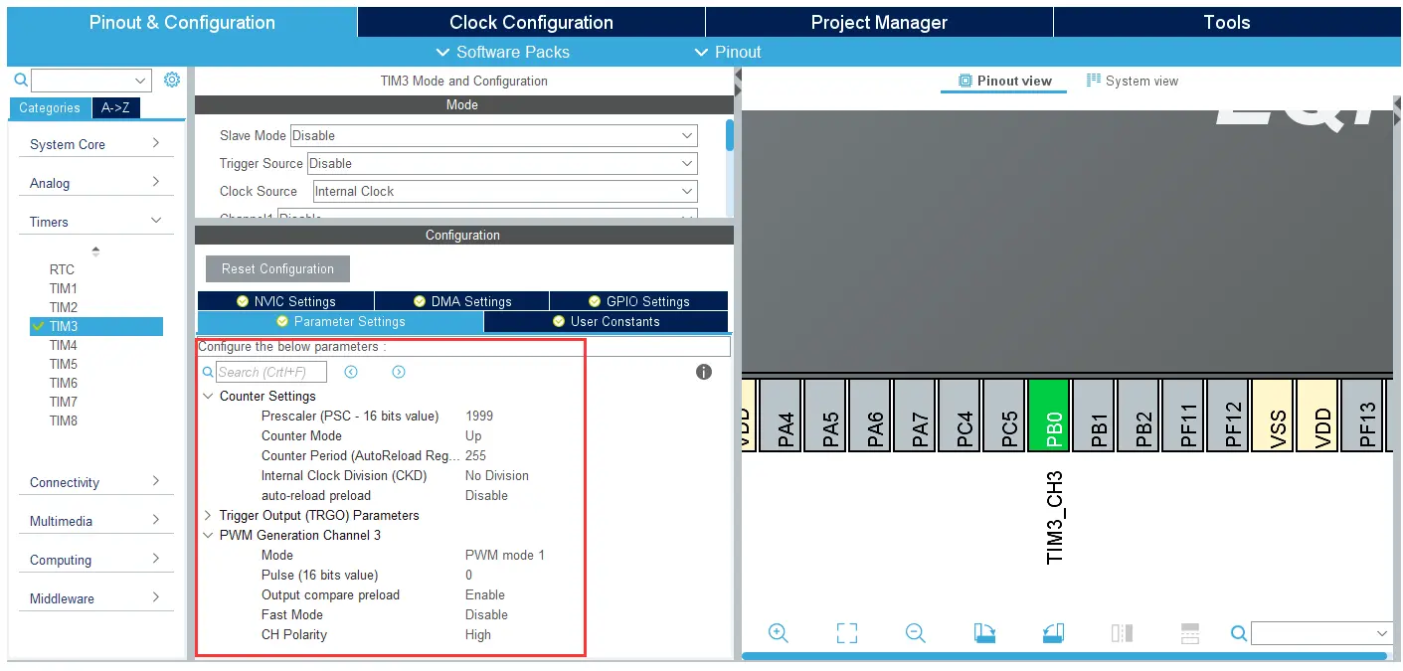Zoom out of the pinout view
Viewport: 1403px width, 671px height.
click(x=916, y=633)
